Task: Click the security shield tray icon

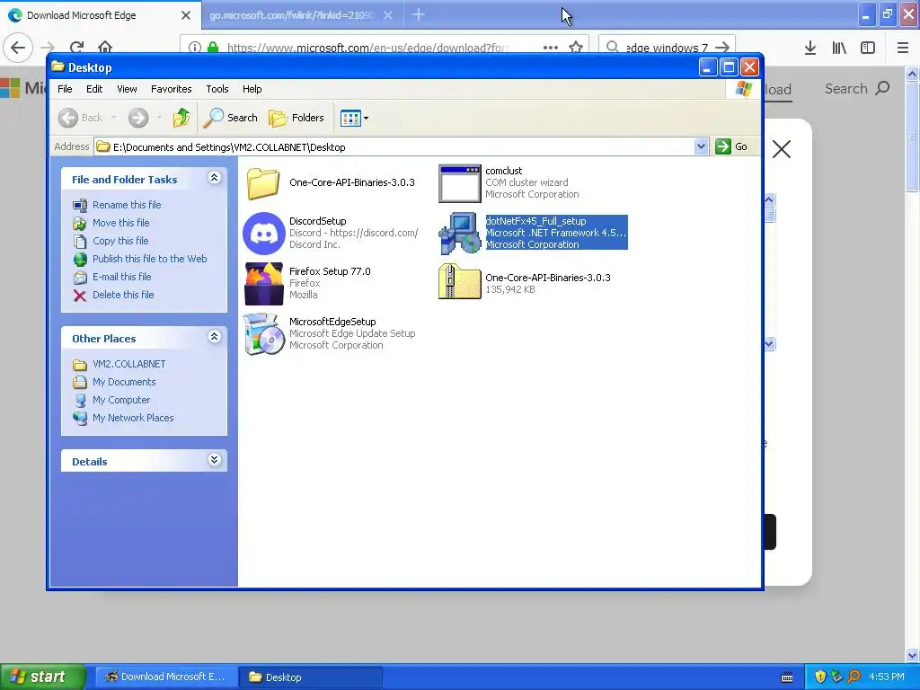Action: tap(820, 677)
